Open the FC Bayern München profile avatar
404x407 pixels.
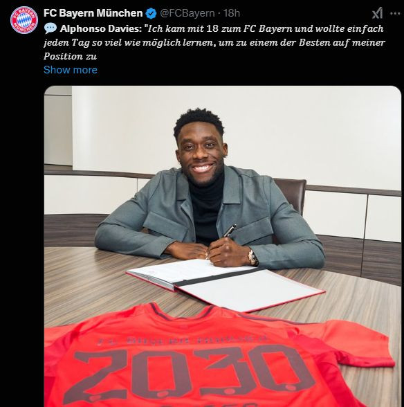[x=24, y=20]
